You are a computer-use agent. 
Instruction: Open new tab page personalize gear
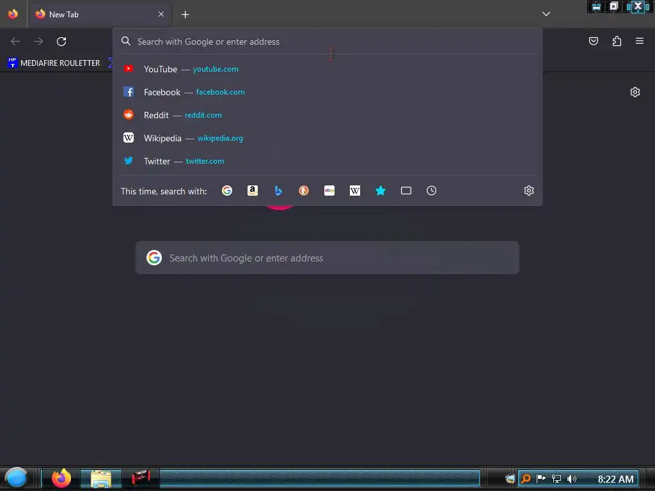(635, 92)
